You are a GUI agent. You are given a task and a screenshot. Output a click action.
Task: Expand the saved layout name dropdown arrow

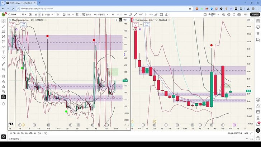coord(218,14)
